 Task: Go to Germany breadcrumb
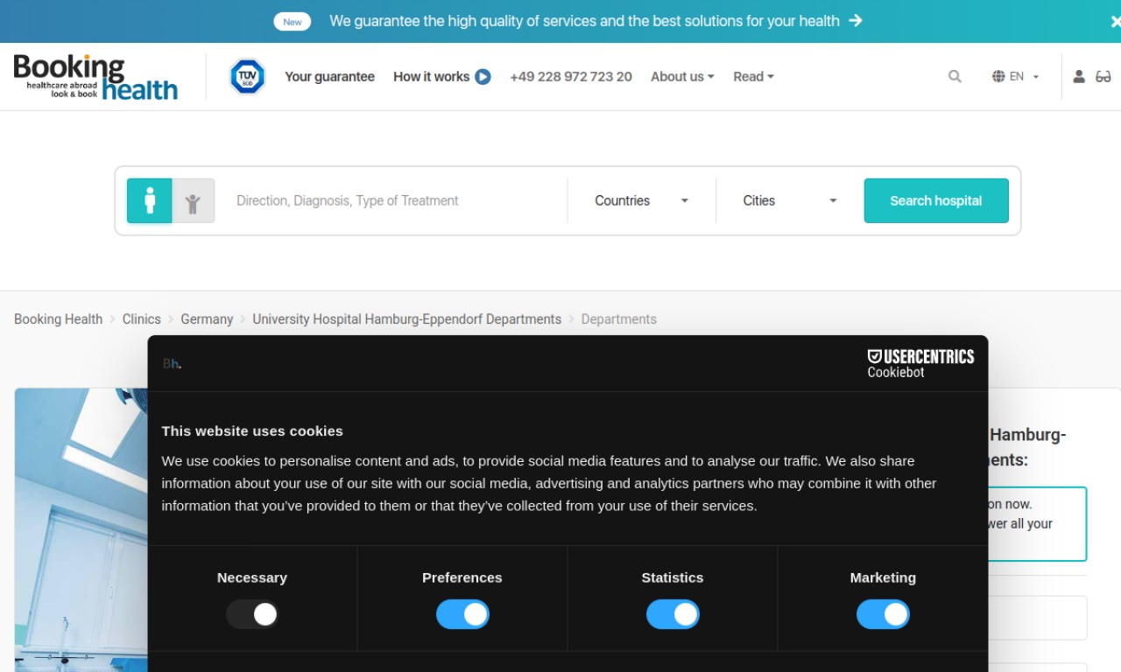tap(207, 319)
